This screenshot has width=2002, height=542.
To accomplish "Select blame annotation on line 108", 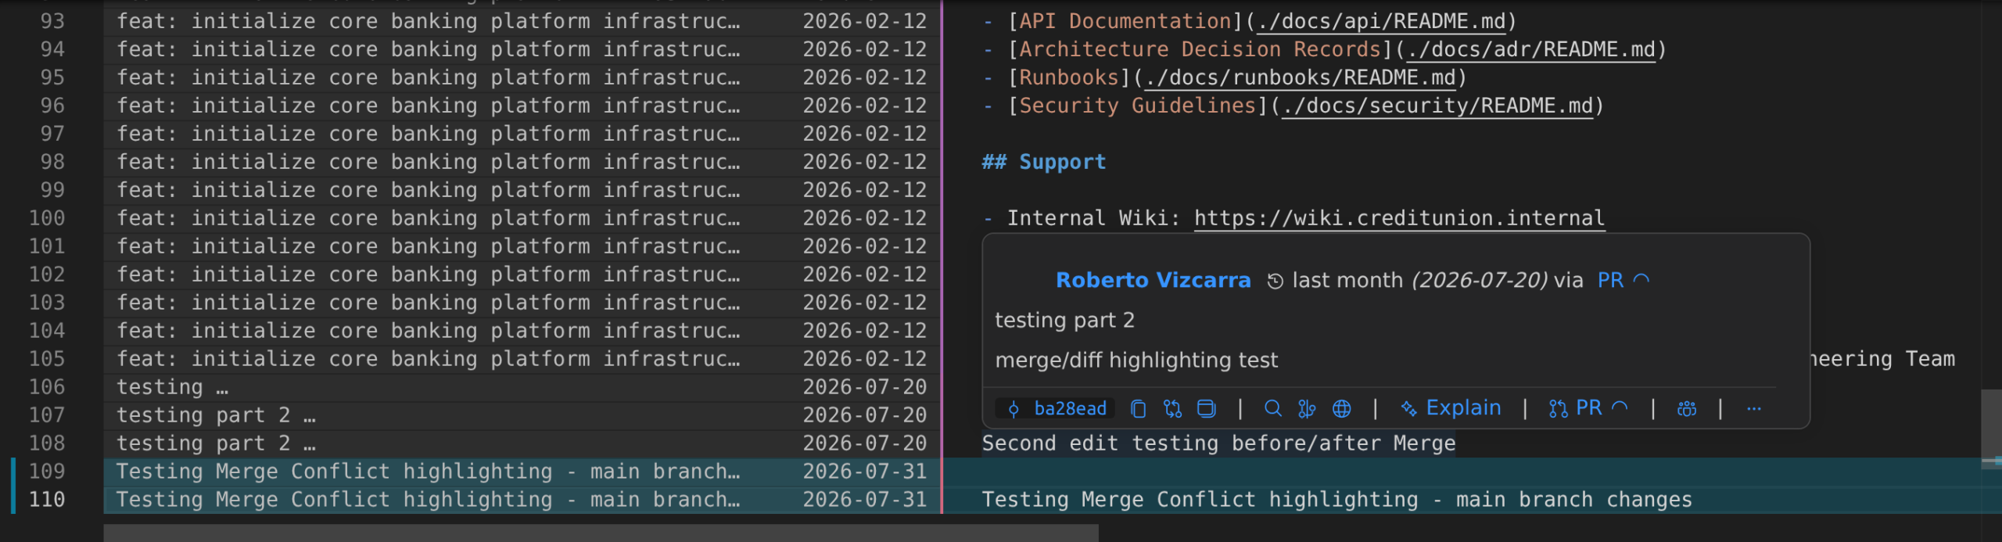I will click(x=522, y=443).
